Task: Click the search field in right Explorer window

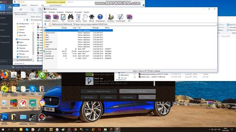Action: (x=228, y=36)
